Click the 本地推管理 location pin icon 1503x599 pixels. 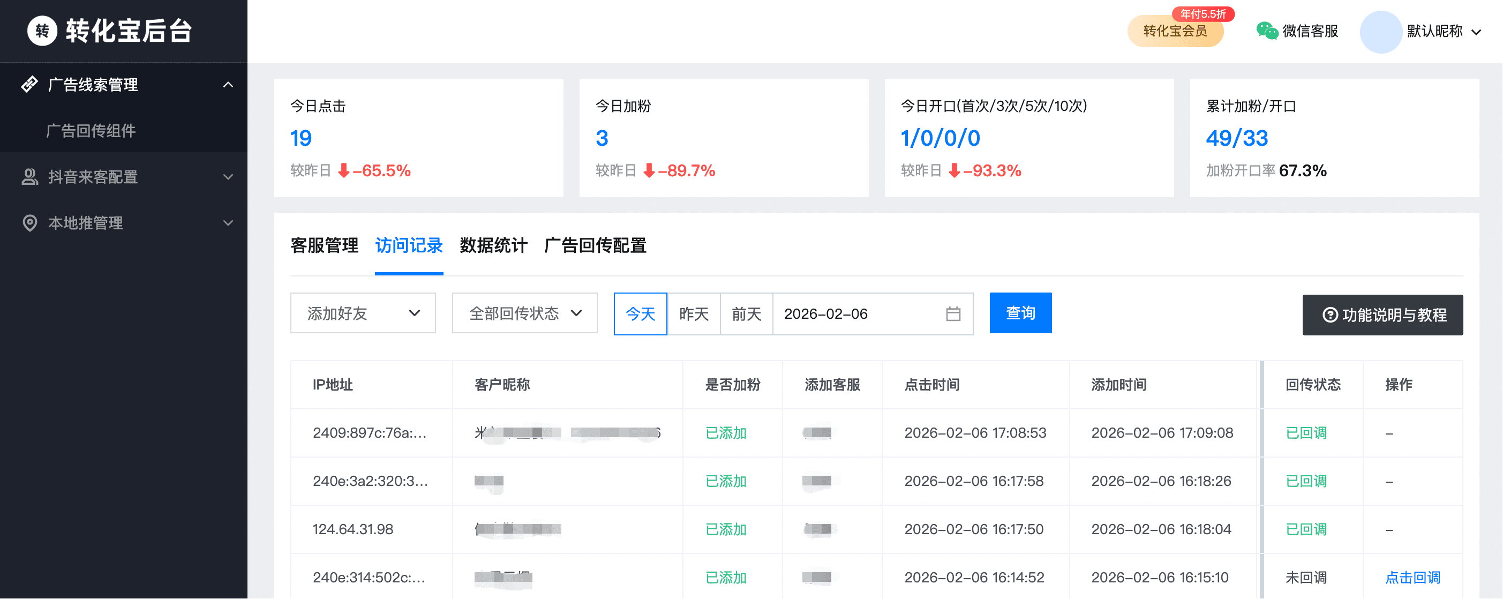pos(29,223)
